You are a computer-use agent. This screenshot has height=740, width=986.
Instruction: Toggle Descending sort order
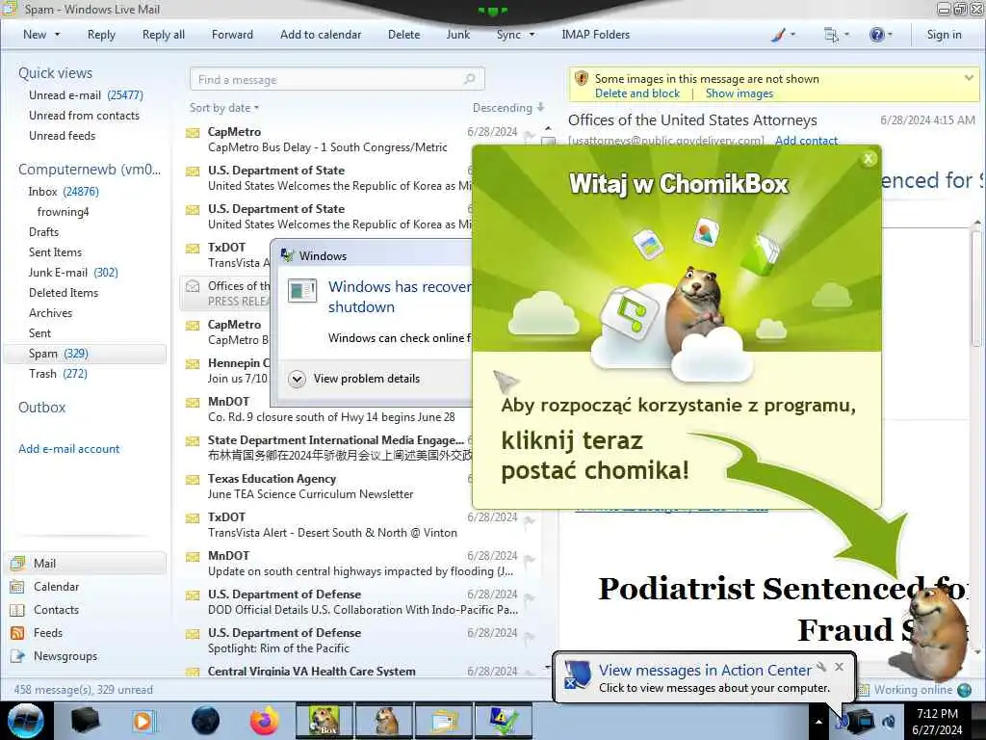(508, 108)
